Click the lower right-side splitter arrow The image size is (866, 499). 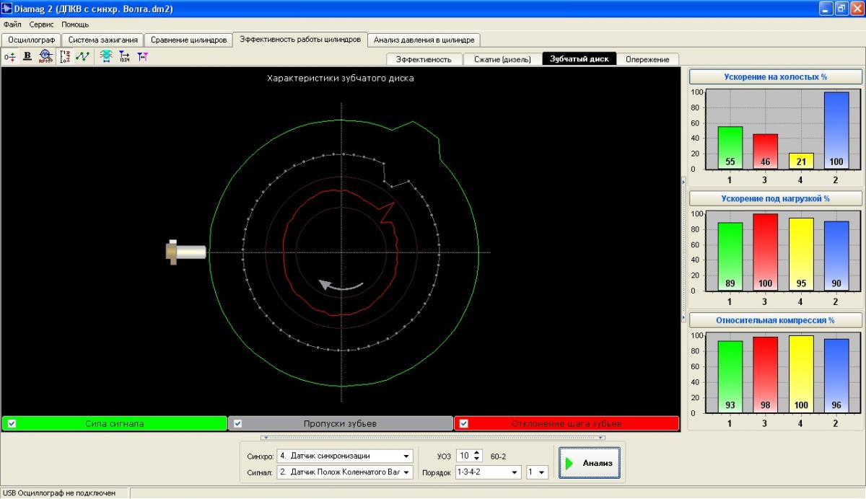click(x=683, y=318)
